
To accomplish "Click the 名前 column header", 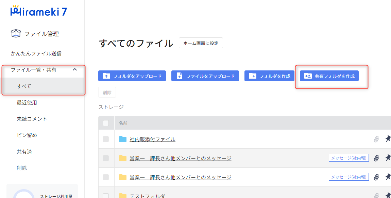I will coord(123,123).
